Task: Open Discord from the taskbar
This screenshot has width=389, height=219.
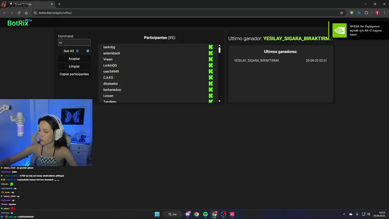Action: coord(188,214)
